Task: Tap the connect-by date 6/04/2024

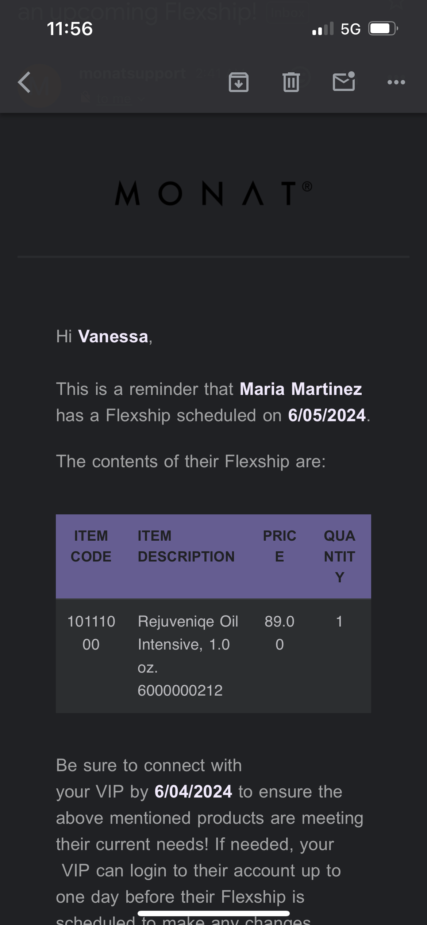Action: pyautogui.click(x=193, y=792)
